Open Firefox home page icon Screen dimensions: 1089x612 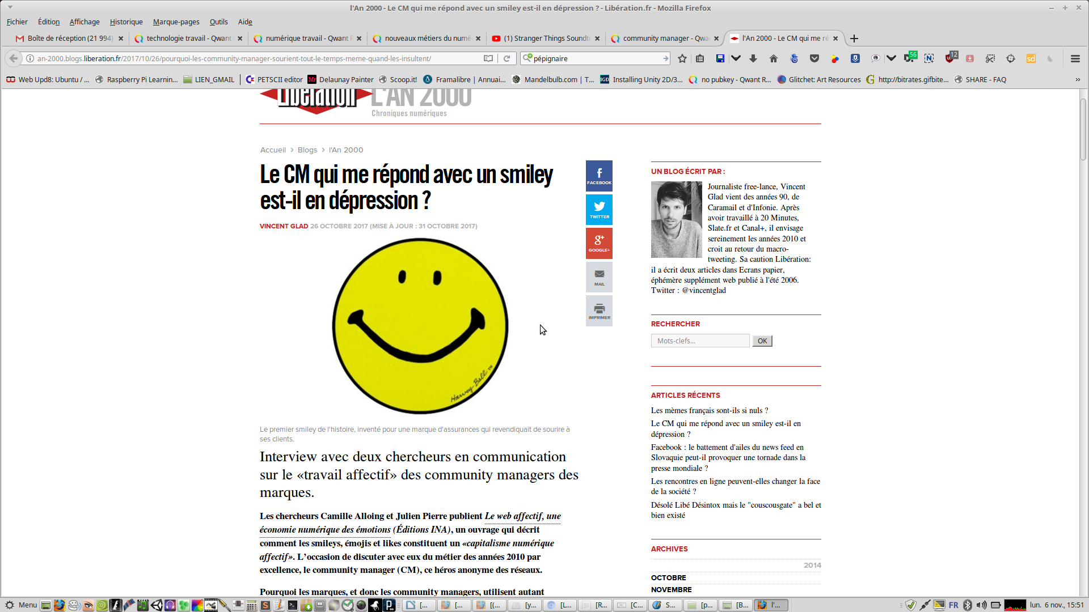[773, 58]
